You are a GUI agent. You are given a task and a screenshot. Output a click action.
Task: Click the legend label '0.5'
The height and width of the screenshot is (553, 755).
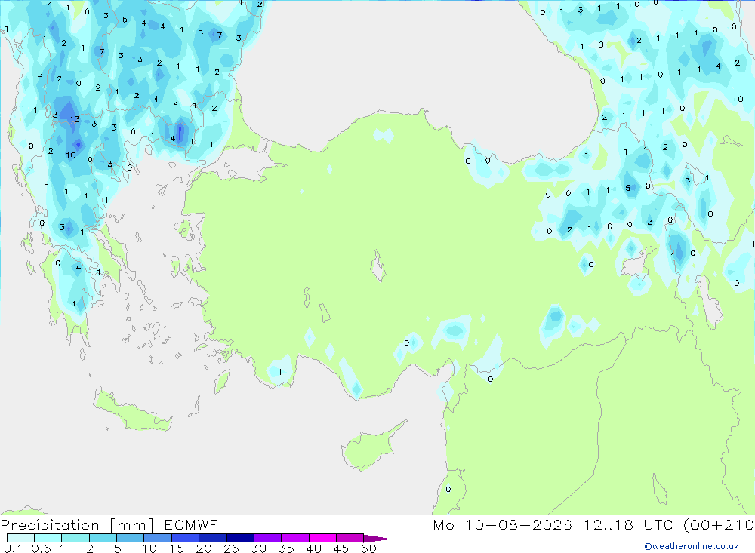pos(41,548)
